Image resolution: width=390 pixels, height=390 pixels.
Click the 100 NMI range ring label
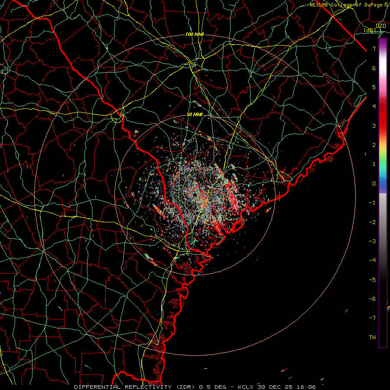pos(195,34)
